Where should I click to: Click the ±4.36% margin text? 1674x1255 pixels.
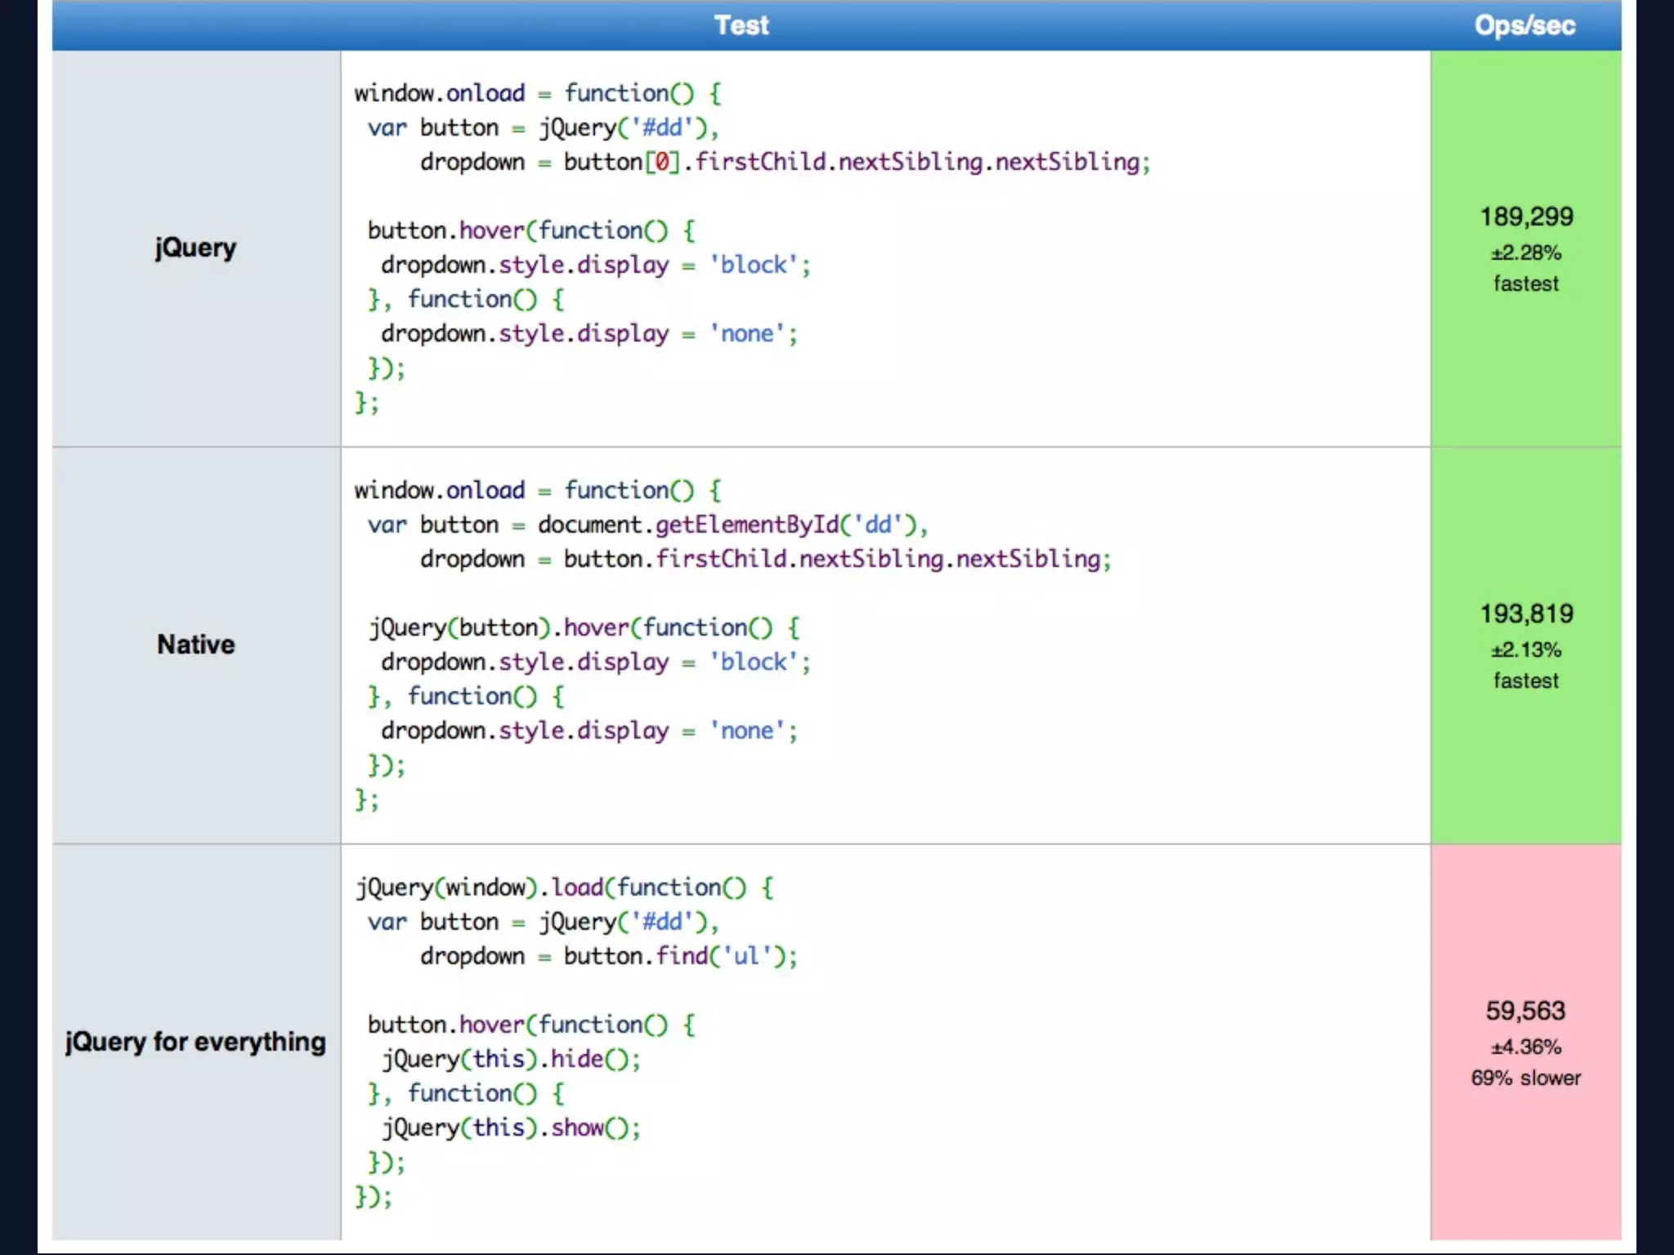tap(1526, 1047)
